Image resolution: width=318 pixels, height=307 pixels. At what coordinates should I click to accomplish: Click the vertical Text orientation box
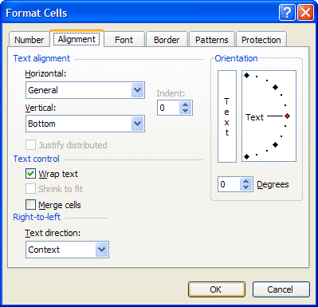[227, 116]
